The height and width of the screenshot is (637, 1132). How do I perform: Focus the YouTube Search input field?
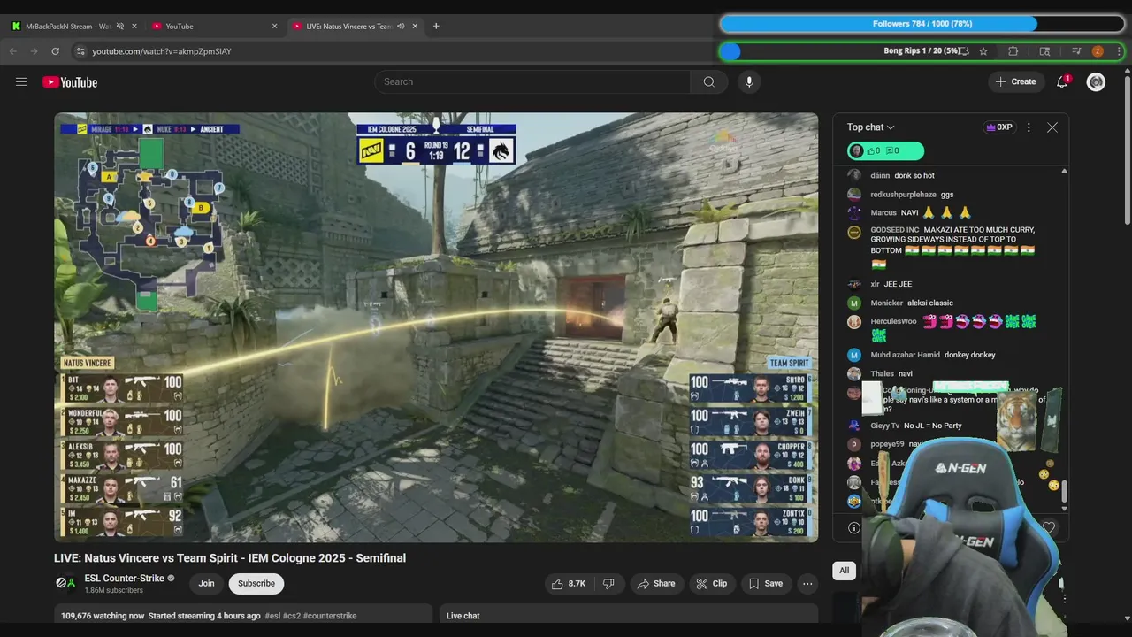tap(533, 82)
